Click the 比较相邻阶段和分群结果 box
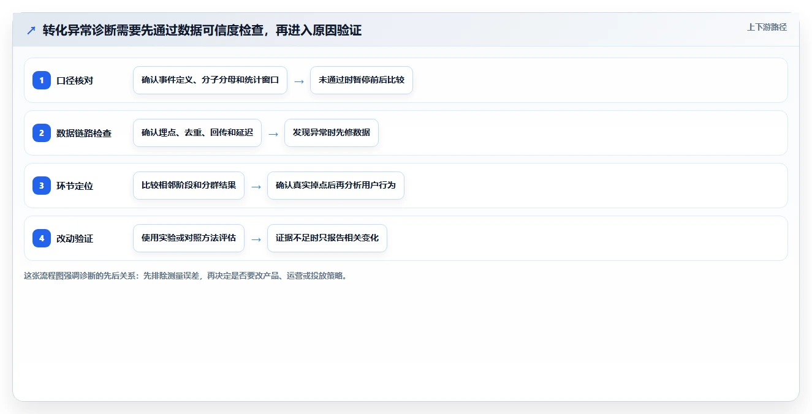Image resolution: width=812 pixels, height=414 pixels. (189, 186)
